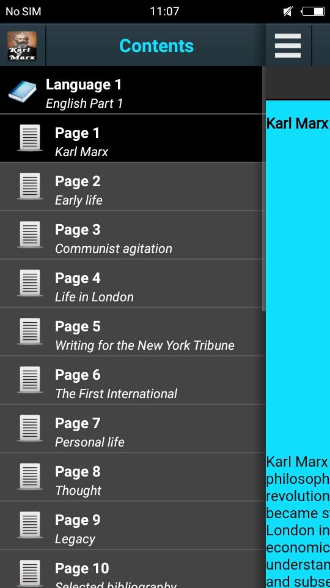The image size is (330, 588).
Task: Open the hamburger menu icon
Action: 288,46
